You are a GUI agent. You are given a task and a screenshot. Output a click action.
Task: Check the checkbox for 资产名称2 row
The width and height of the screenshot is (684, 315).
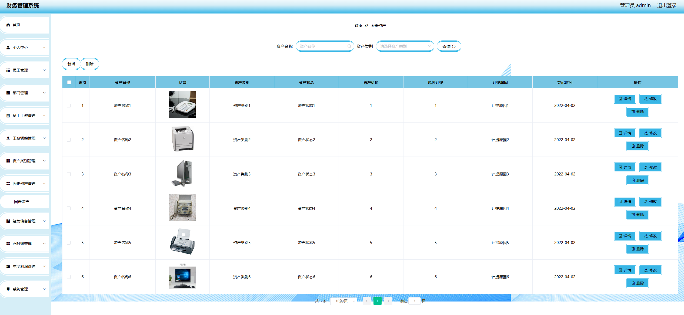coord(69,140)
